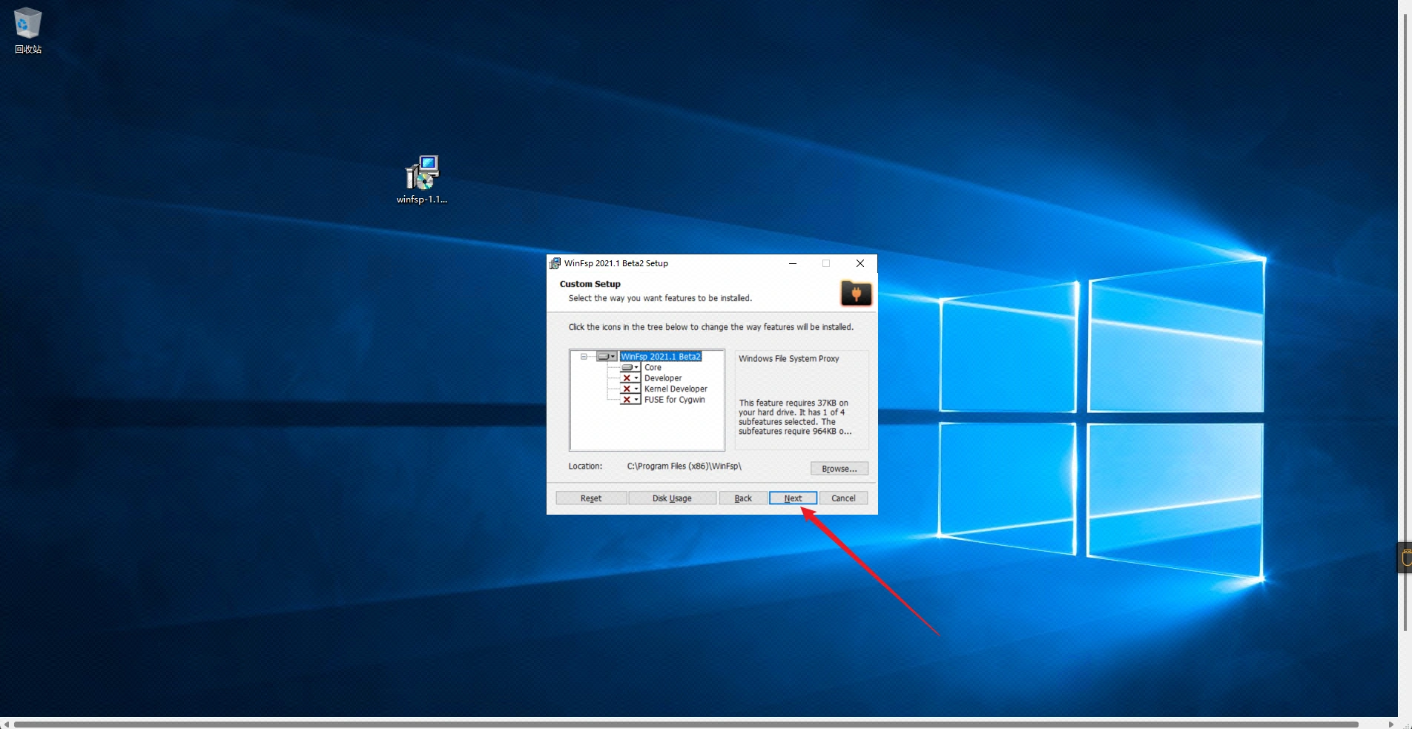
Task: Click the Custom Setup heading
Action: (590, 284)
